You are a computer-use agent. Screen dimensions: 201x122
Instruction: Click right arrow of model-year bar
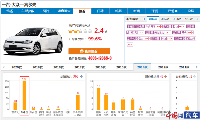tap(197, 67)
